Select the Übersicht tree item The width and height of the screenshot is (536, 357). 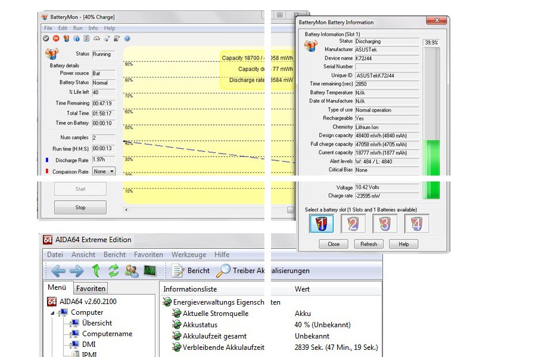97,323
